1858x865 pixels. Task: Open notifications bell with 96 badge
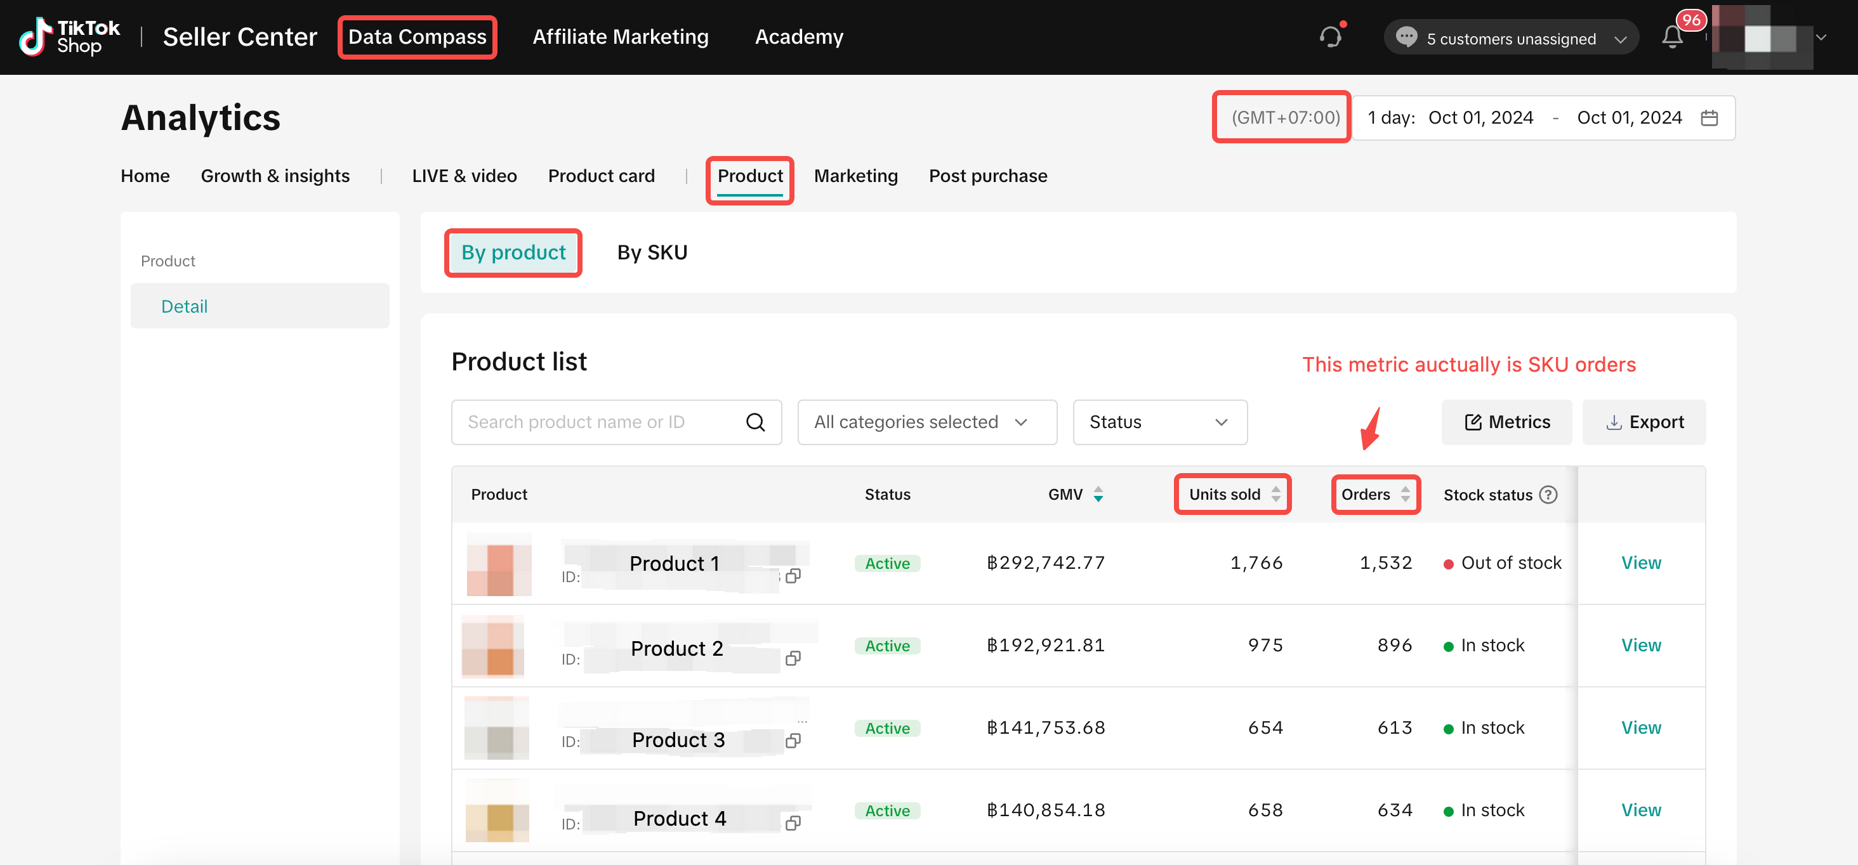click(x=1672, y=37)
